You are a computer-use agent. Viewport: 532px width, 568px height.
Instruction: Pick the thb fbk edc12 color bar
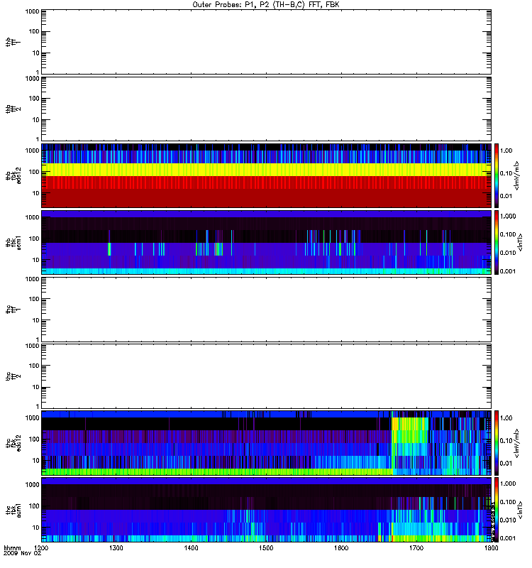click(x=497, y=175)
